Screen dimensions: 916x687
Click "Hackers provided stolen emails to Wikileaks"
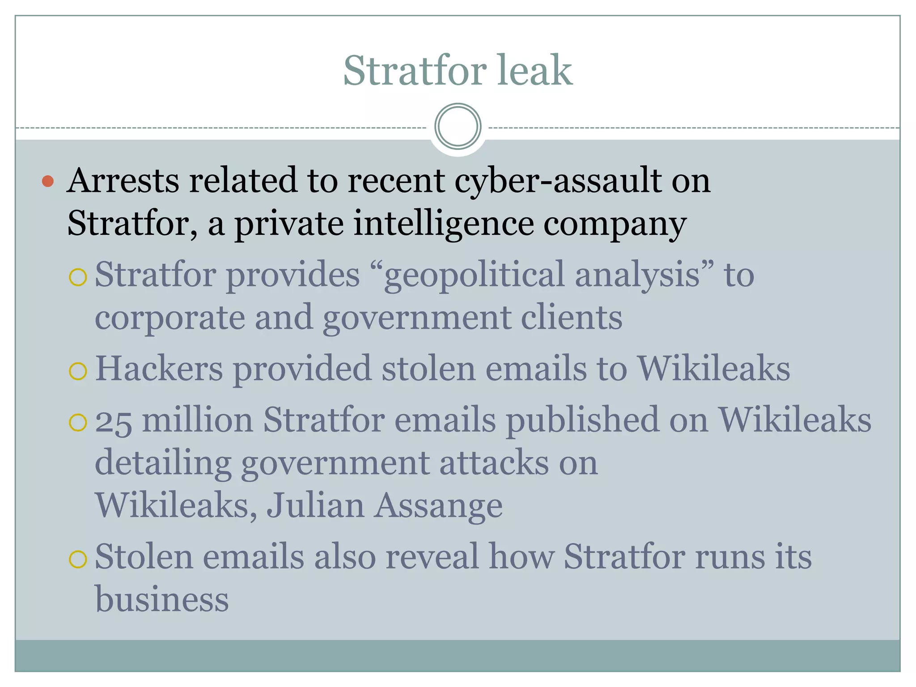click(x=443, y=369)
